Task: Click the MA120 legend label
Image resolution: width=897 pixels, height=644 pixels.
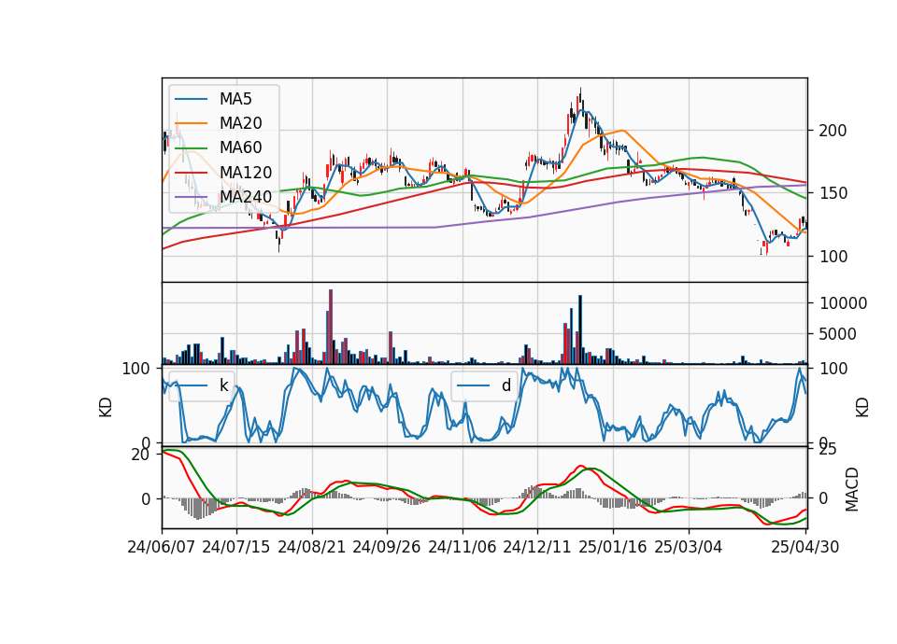Action: (246, 172)
